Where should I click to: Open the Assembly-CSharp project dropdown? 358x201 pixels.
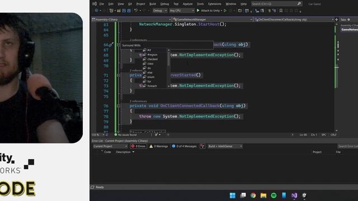point(131,20)
